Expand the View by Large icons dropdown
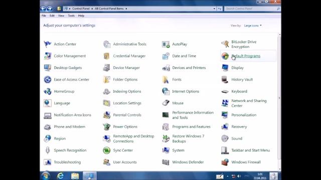The height and width of the screenshot is (180, 321). (253, 25)
